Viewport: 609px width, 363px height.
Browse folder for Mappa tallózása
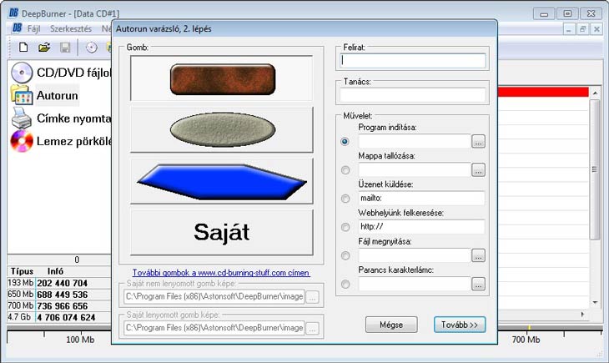[478, 170]
